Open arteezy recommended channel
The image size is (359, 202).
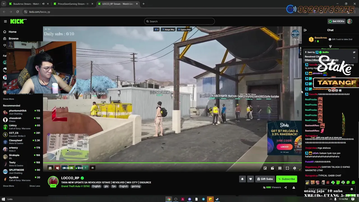22,149
